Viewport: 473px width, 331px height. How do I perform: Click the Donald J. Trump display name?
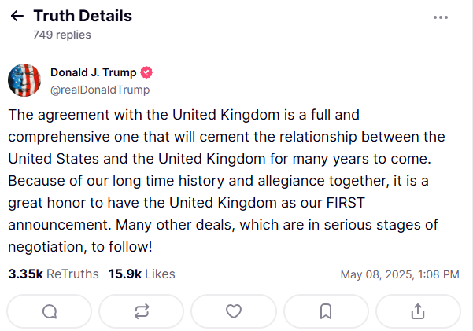[x=93, y=72]
